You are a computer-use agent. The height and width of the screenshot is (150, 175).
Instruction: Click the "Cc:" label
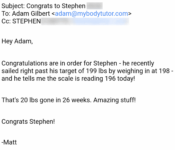tap(6, 21)
